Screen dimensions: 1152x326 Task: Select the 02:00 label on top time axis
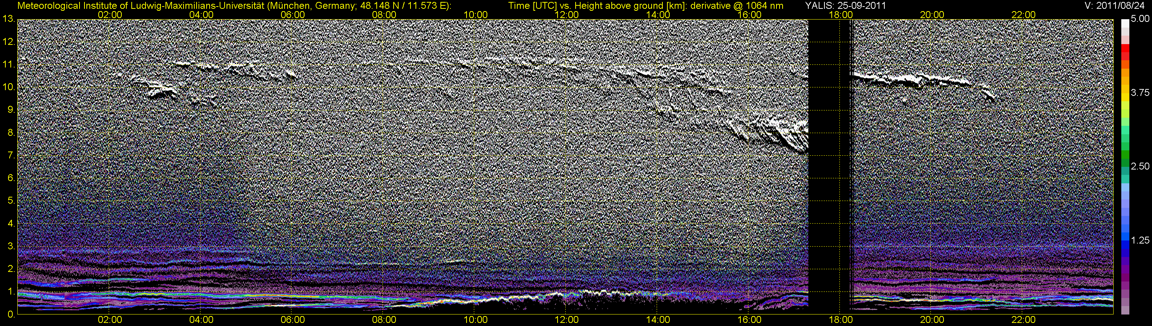(110, 15)
